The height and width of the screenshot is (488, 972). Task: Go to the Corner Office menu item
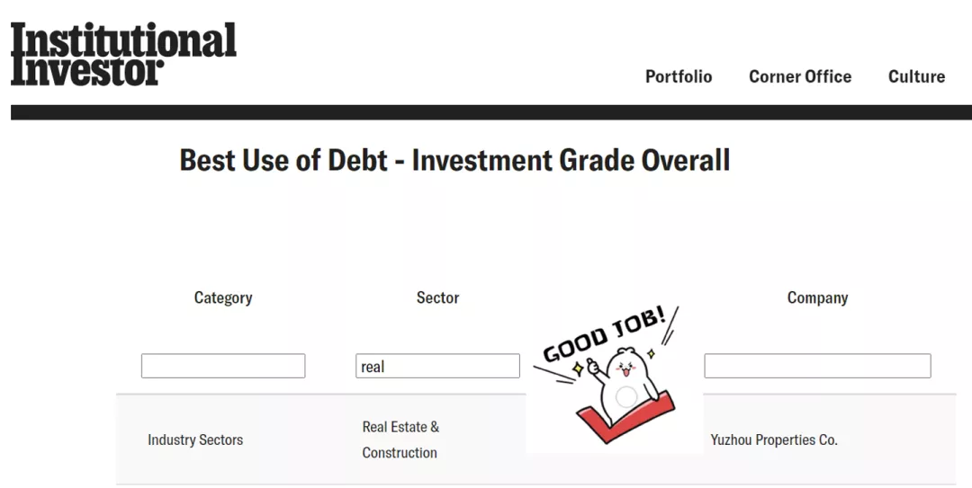(x=800, y=77)
